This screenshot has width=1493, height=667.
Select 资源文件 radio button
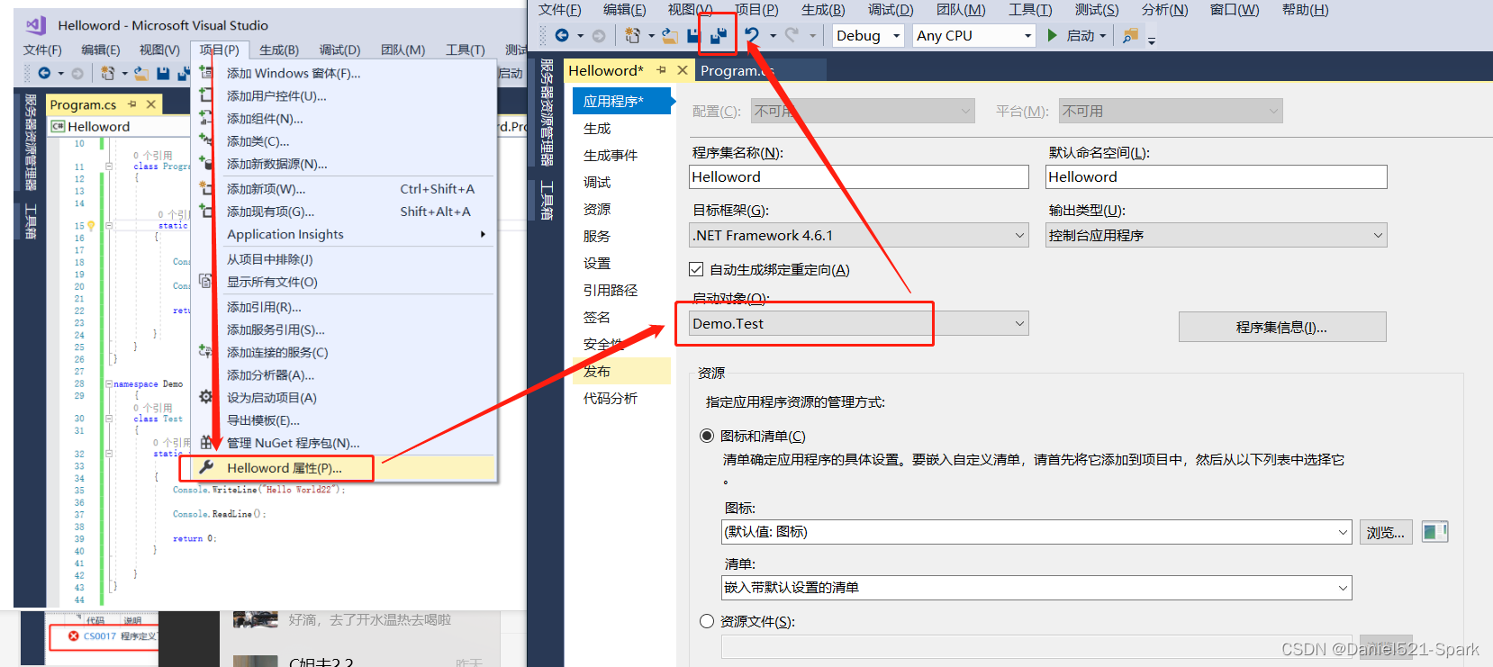click(707, 621)
